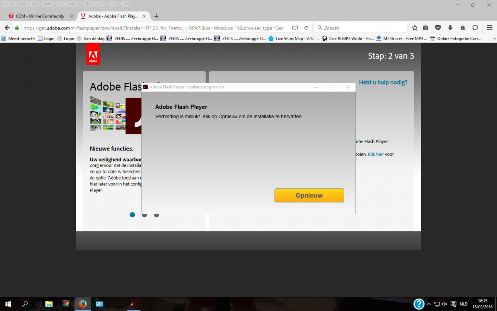Image resolution: width=497 pixels, height=311 pixels.
Task: Open the Bladwijzers menu
Action: [x=95, y=3]
